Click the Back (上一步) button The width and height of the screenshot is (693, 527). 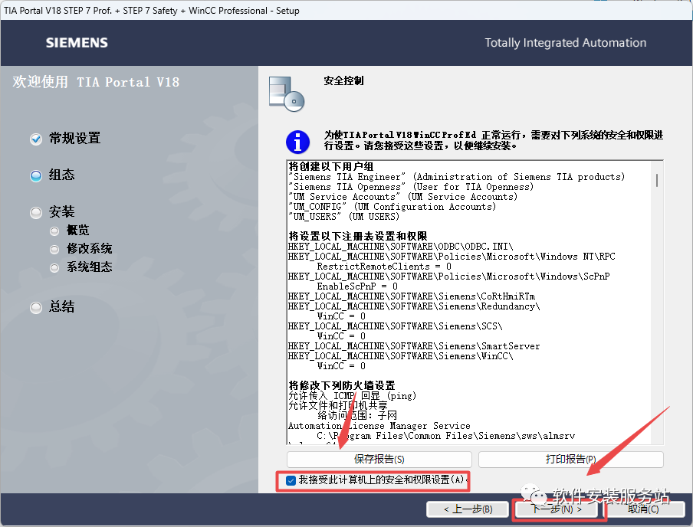tap(468, 509)
